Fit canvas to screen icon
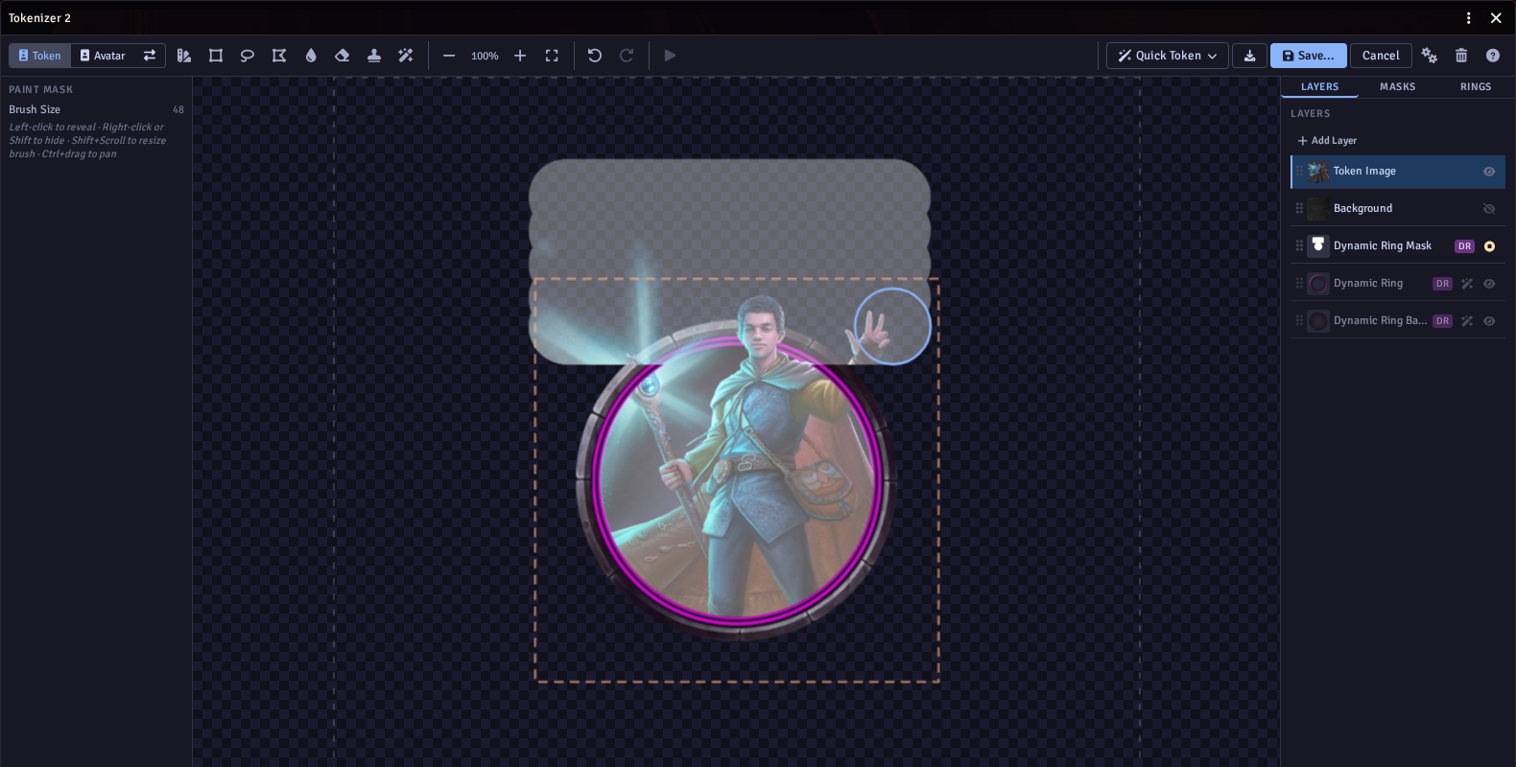The width and height of the screenshot is (1516, 767). pos(552,56)
